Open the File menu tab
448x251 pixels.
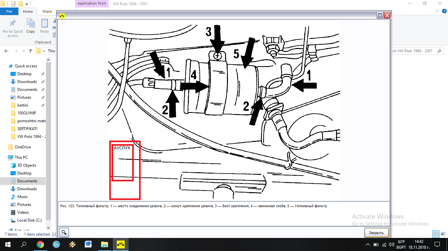(x=9, y=11)
